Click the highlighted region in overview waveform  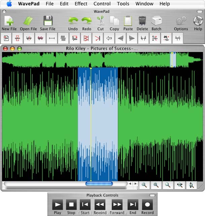tap(173, 60)
